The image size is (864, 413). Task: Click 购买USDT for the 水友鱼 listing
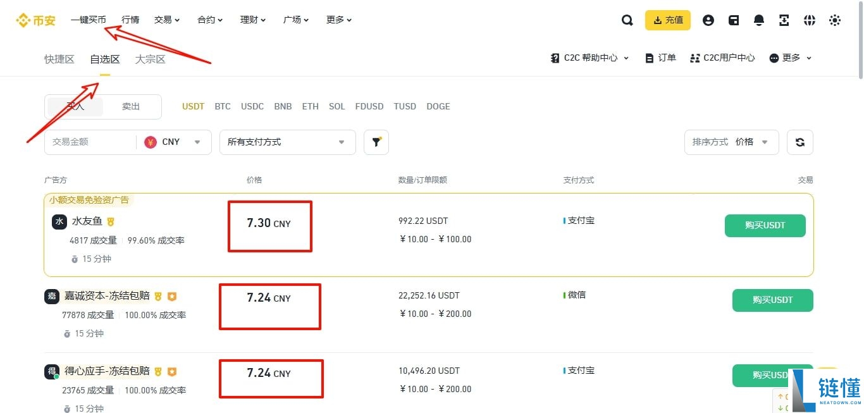click(765, 225)
